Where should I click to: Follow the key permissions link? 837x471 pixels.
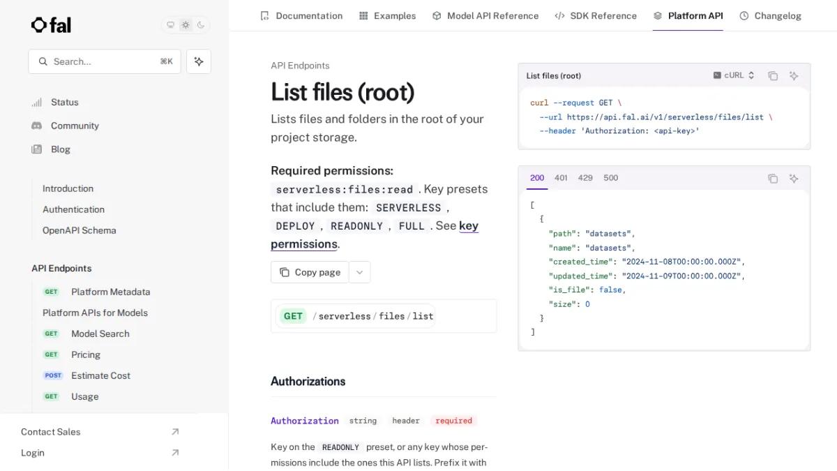pyautogui.click(x=375, y=234)
